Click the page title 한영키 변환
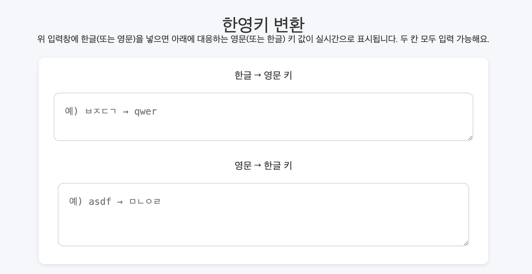 coord(264,25)
